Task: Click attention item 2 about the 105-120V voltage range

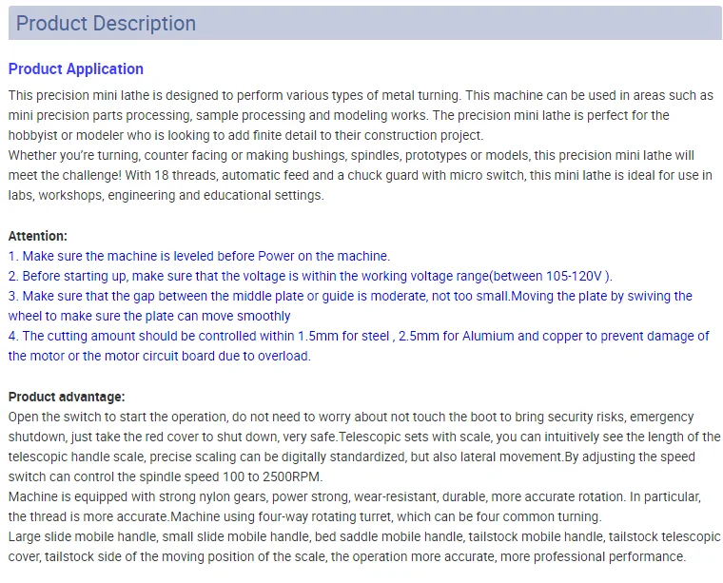Action: 310,276
